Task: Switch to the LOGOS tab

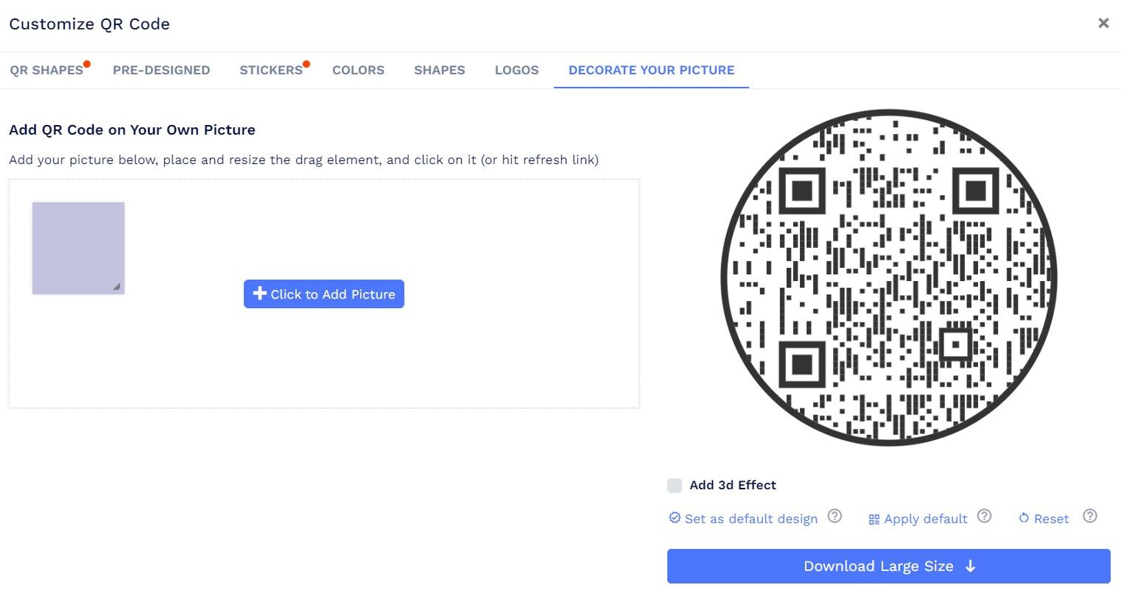Action: coord(517,70)
